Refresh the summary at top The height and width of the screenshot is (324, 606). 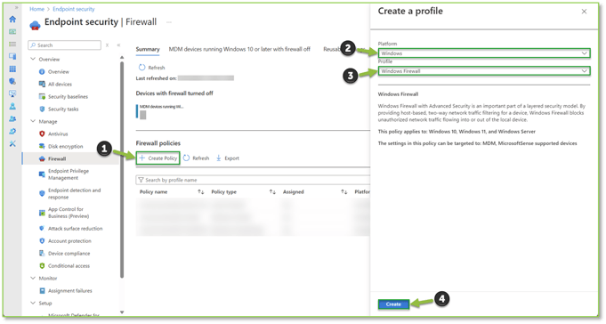pos(152,68)
